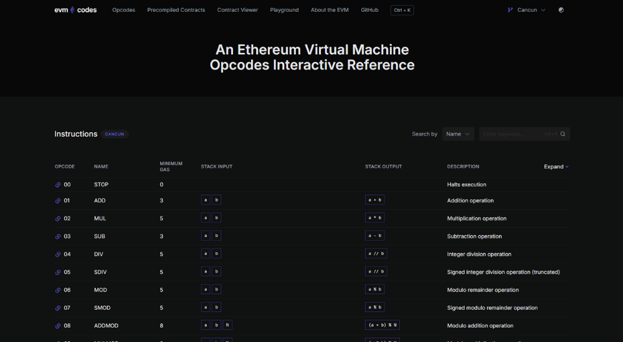Expand all instruction rows
Screen dimensions: 623x342
[x=556, y=167]
